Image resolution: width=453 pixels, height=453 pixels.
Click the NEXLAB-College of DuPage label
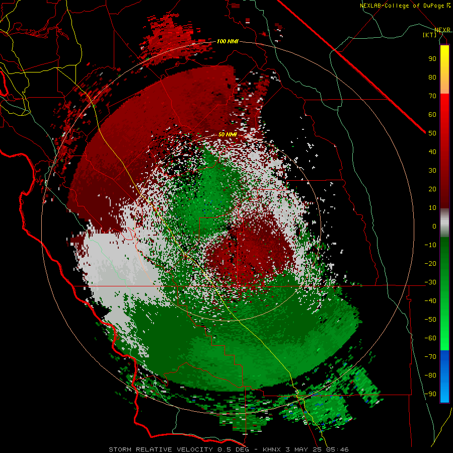pyautogui.click(x=405, y=6)
